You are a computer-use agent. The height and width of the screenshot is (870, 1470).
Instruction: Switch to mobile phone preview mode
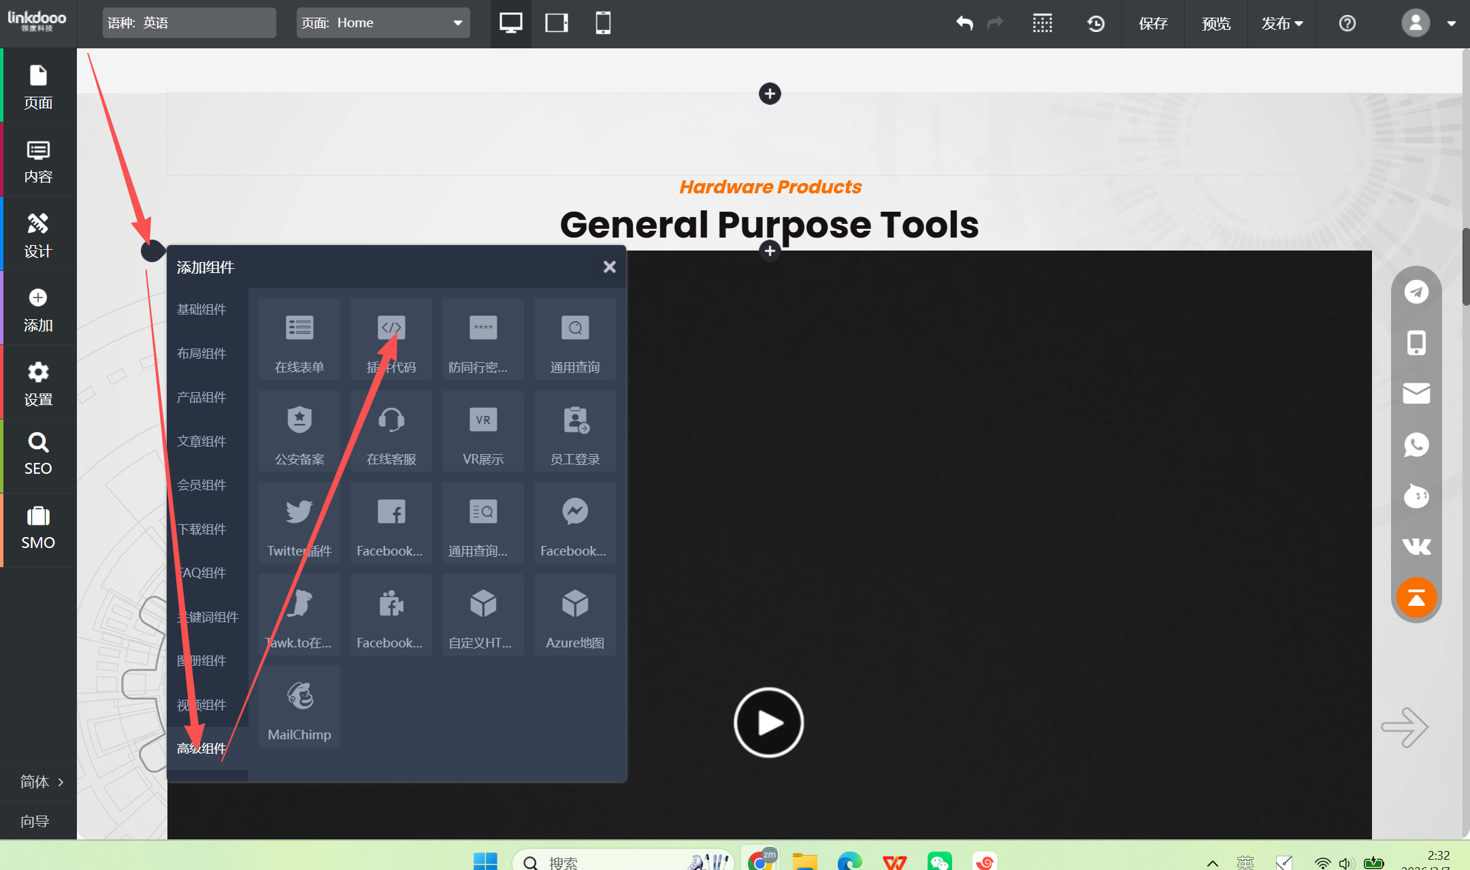pos(603,23)
